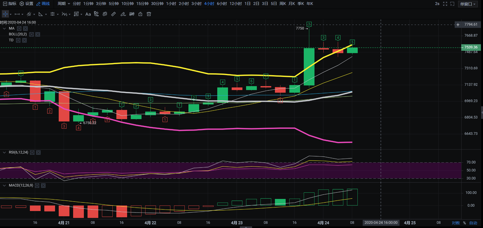Remove the MACD(12,26,9) indicator

pos(44,186)
